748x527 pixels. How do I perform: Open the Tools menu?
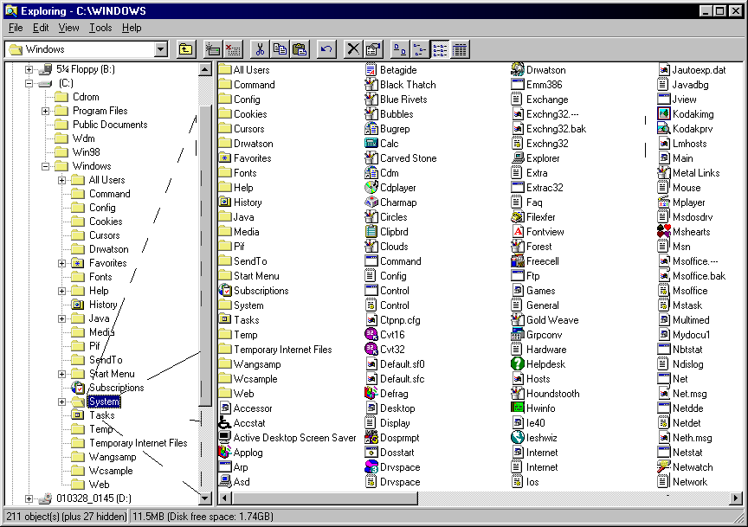[100, 28]
